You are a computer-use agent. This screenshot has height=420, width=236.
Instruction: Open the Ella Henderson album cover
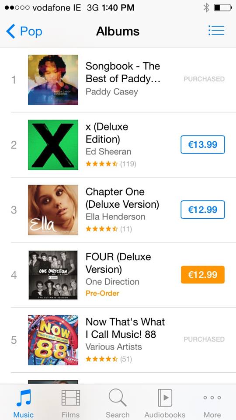(53, 210)
